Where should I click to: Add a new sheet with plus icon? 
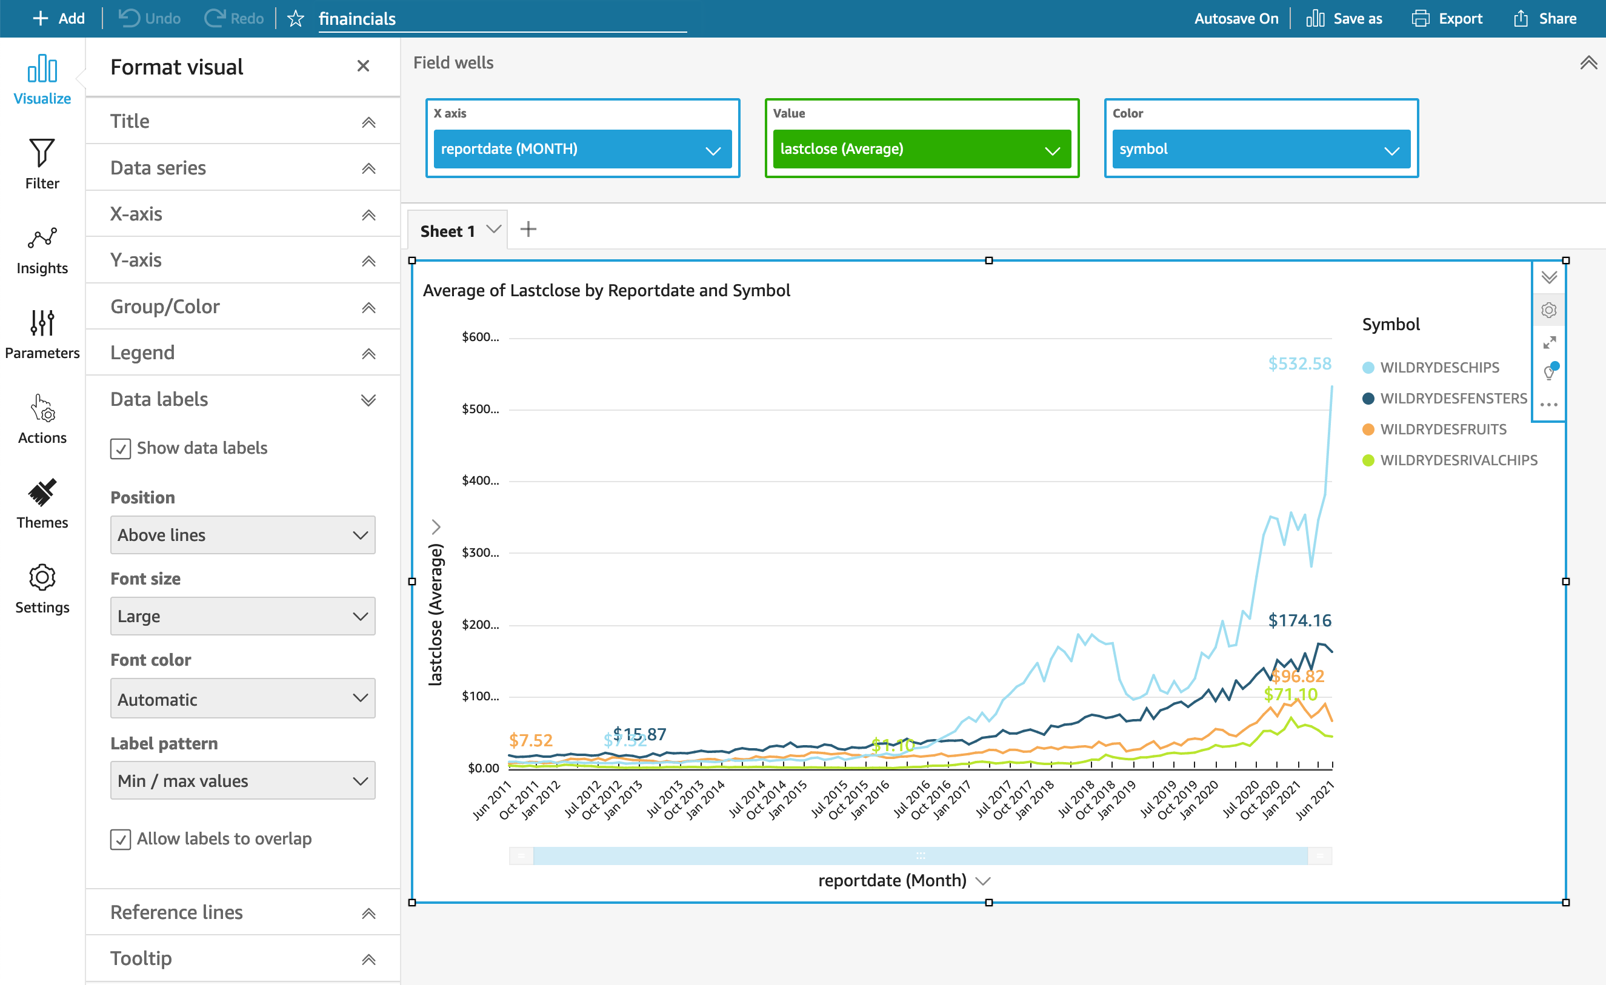tap(528, 230)
